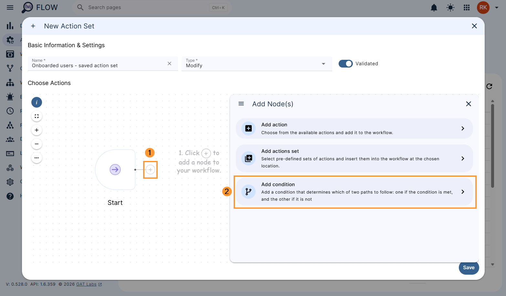Open the clock sidebar icon
Viewport: 506px width, 296px height.
(x=10, y=111)
